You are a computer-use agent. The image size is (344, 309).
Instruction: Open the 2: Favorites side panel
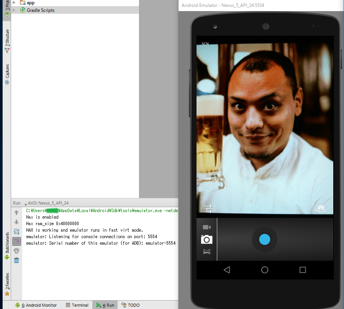7,284
